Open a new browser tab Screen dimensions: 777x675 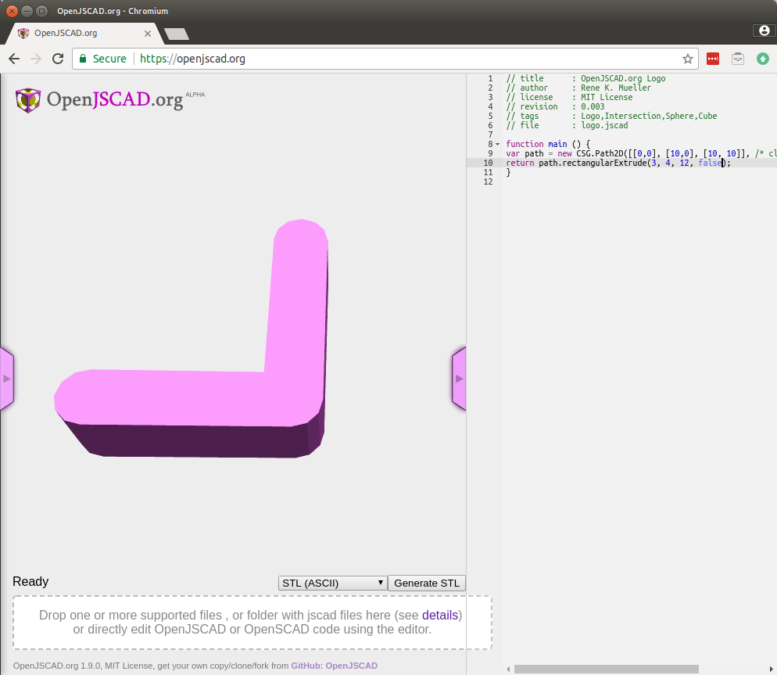pos(177,34)
